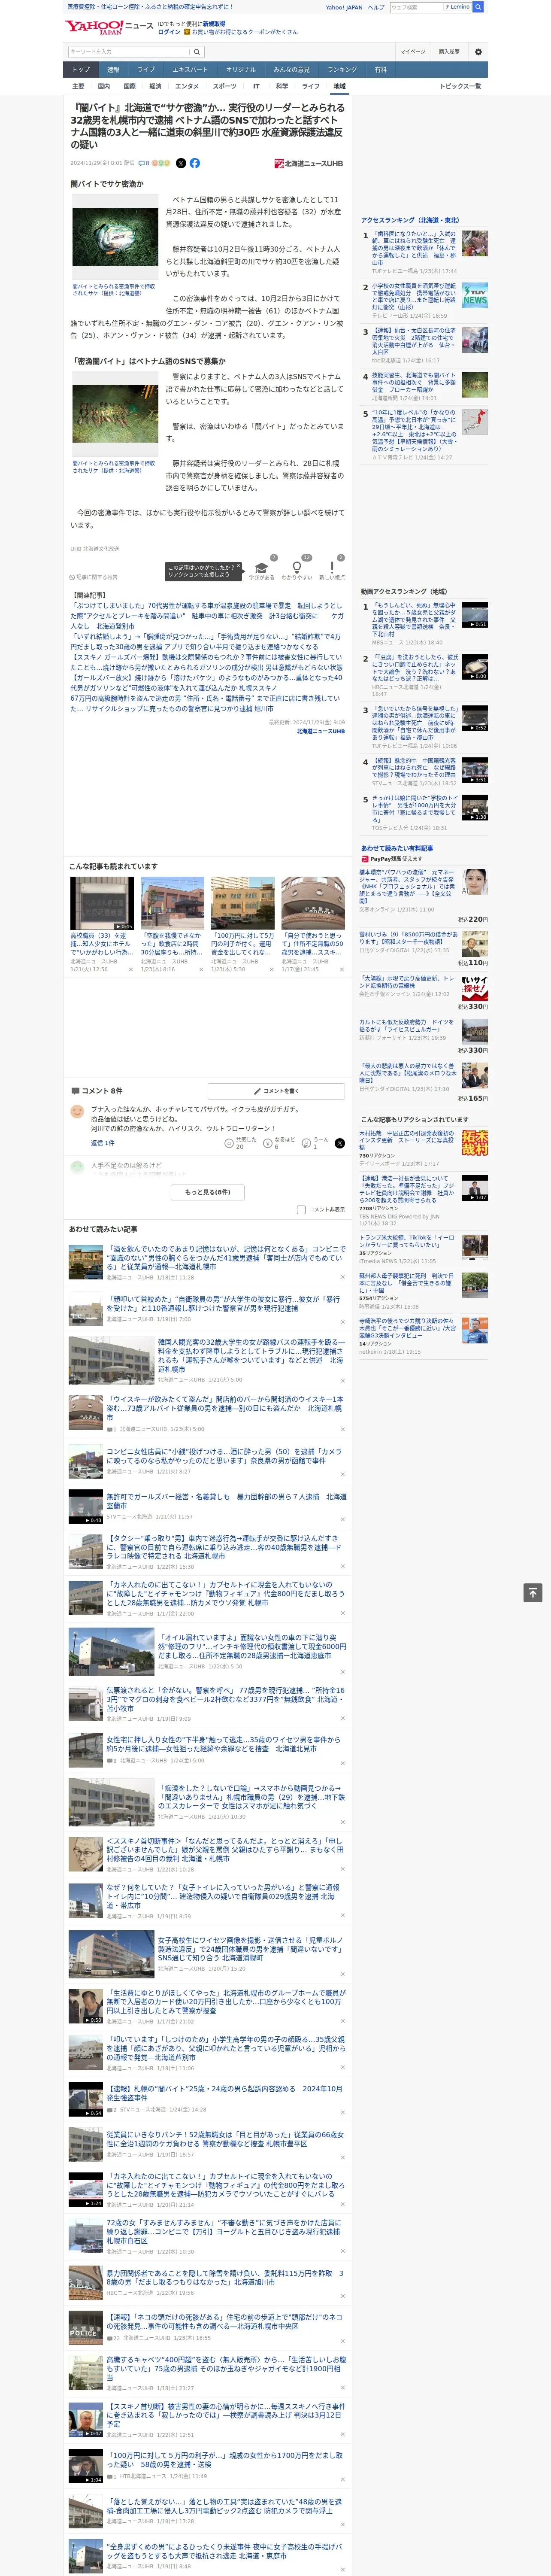Click the うーん reaction on comment
This screenshot has width=551, height=2576.
coord(316,1143)
